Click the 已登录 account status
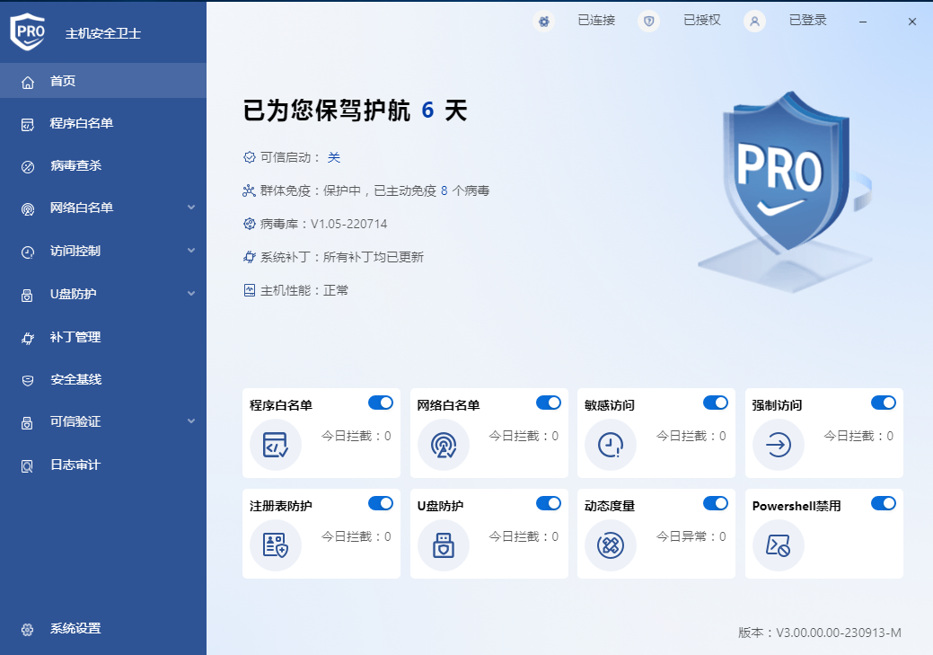933x655 pixels. click(x=806, y=20)
